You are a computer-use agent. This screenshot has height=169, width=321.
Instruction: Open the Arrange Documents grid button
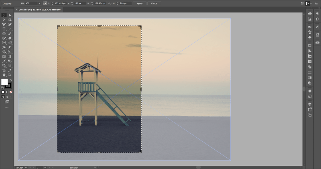(303, 3)
